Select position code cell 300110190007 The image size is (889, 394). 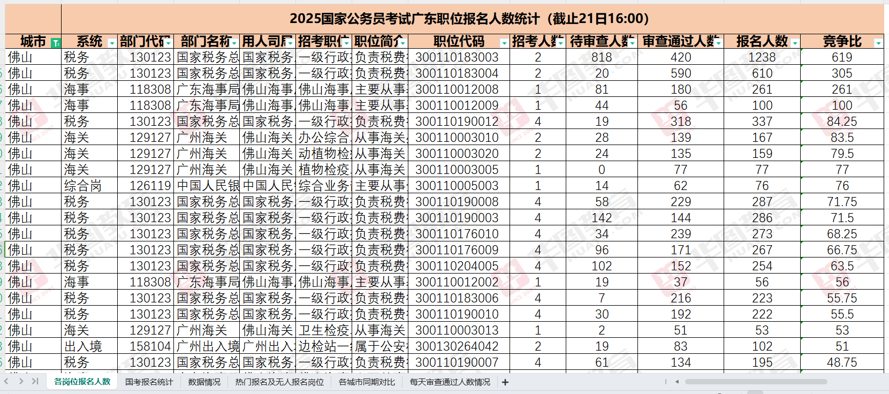point(459,362)
